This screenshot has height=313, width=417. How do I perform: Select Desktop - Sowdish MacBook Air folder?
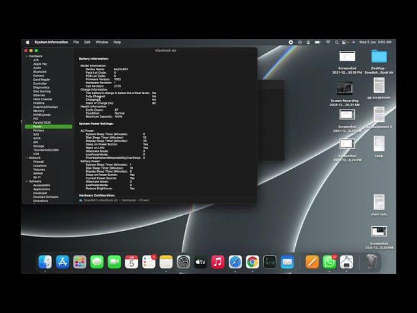[379, 62]
